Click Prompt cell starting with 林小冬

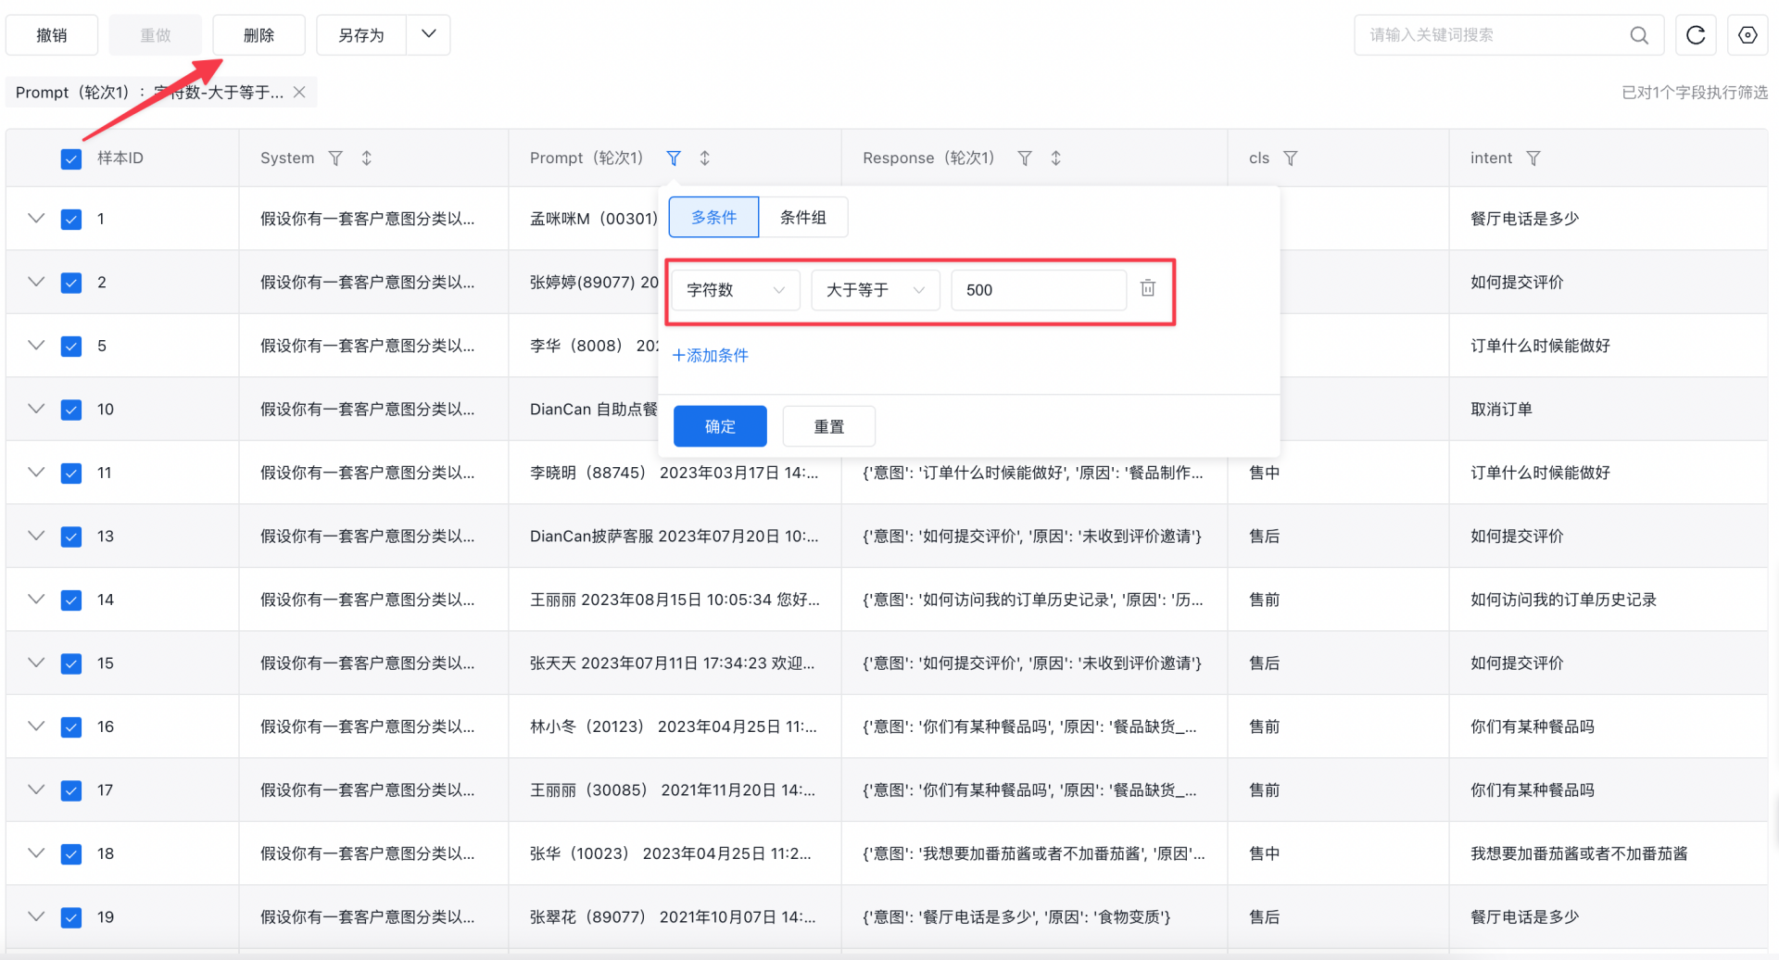click(674, 726)
